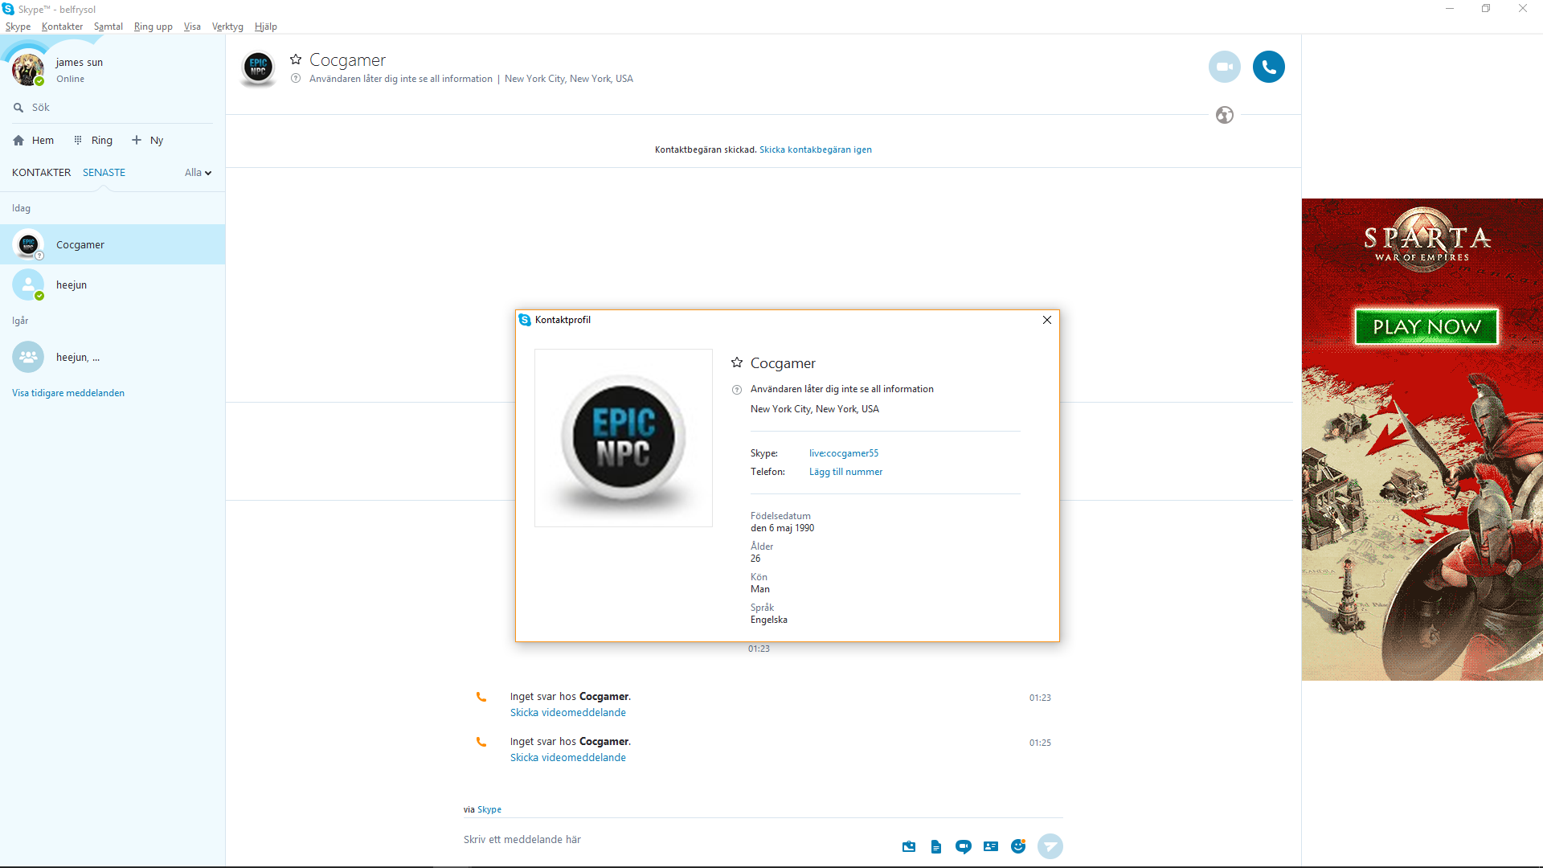Create new conversation with Ny
Image resolution: width=1543 pixels, height=868 pixels.
[147, 140]
